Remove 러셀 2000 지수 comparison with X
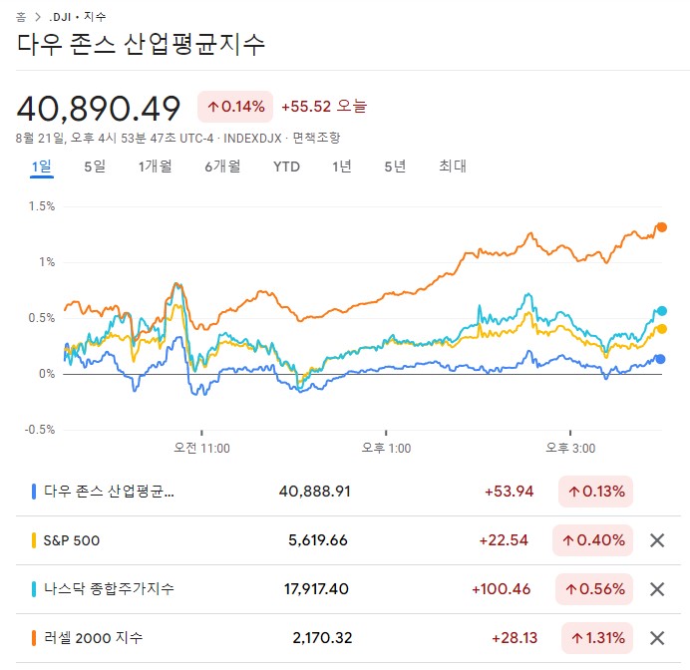This screenshot has width=690, height=670. (657, 637)
